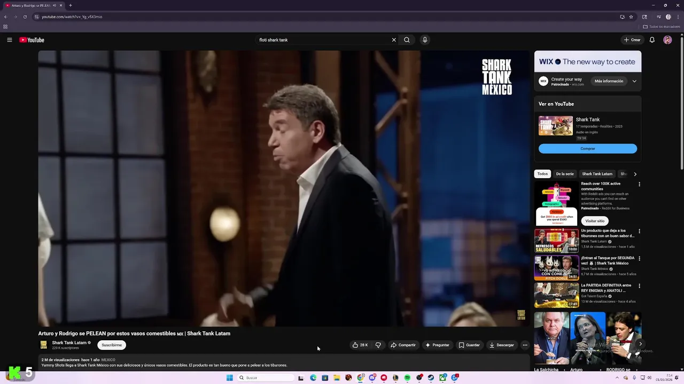Like the video with thumbs-up 28 K
Screen dimensions: 684x384
360,345
